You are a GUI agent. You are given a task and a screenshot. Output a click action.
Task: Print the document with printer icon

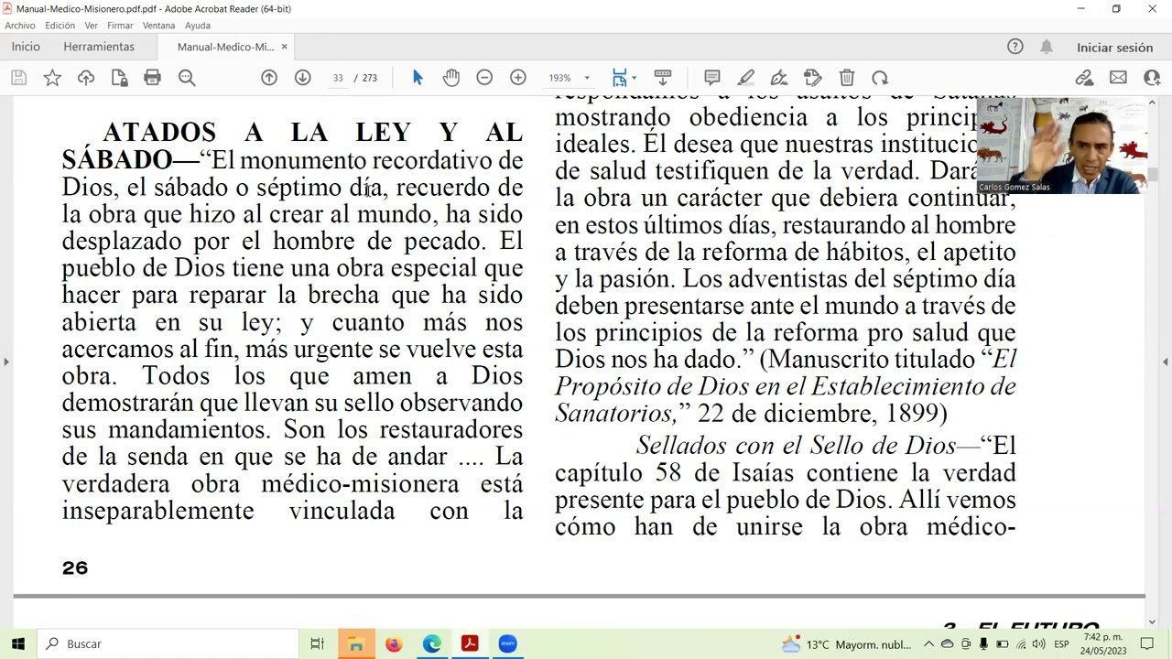coord(153,78)
